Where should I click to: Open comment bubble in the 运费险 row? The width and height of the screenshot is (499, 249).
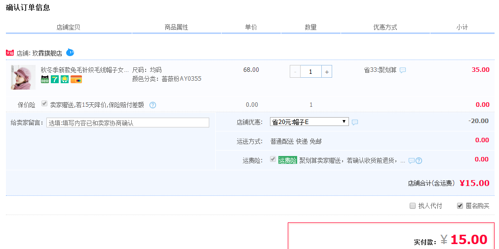(412, 161)
